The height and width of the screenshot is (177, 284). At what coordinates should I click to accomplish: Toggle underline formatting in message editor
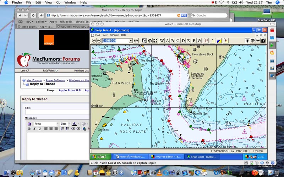point(39,129)
